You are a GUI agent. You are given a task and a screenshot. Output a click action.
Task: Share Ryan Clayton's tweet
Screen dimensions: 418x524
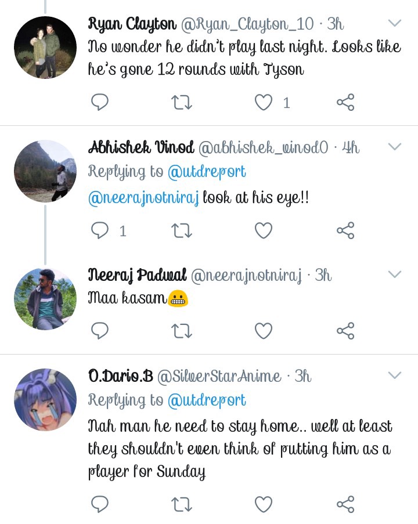coord(345,103)
